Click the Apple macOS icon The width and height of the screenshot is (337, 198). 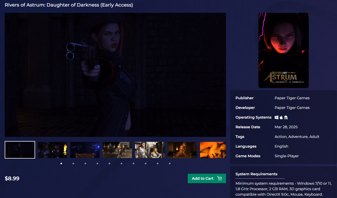(x=281, y=118)
